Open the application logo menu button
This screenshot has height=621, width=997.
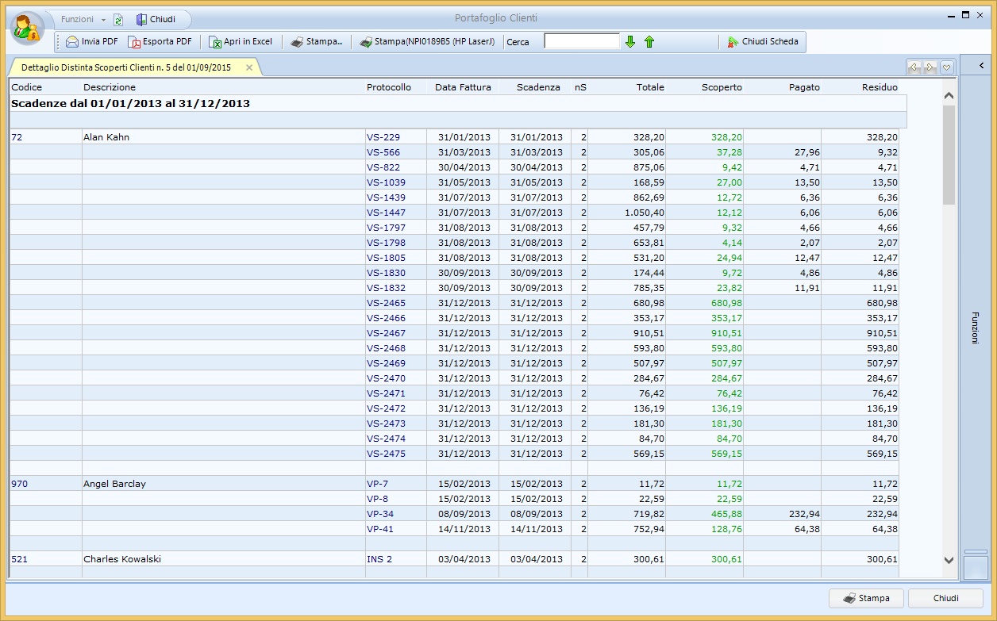pyautogui.click(x=29, y=28)
